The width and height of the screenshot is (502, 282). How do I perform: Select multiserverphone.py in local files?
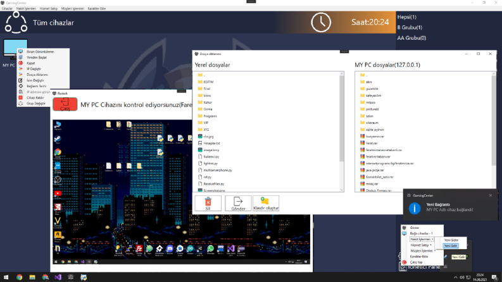click(217, 170)
